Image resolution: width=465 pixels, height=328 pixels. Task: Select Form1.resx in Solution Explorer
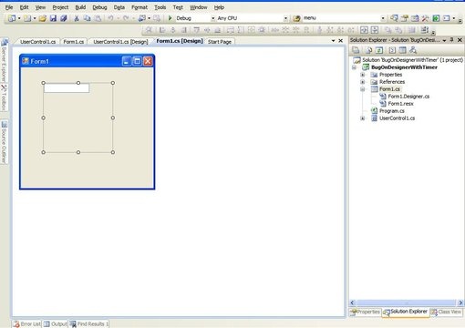click(x=400, y=104)
